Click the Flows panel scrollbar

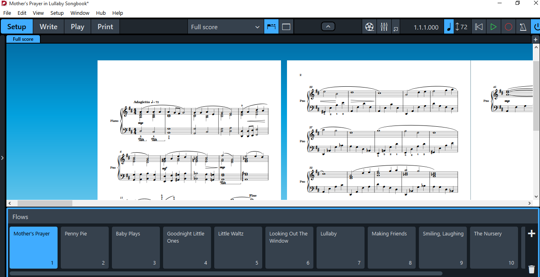tap(226, 273)
